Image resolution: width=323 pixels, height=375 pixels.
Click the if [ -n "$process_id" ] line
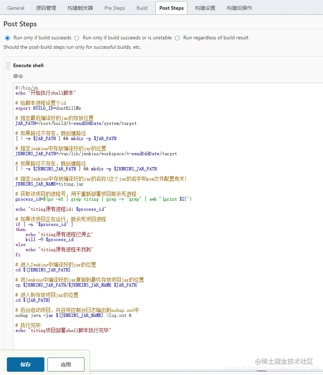[x=44, y=224]
